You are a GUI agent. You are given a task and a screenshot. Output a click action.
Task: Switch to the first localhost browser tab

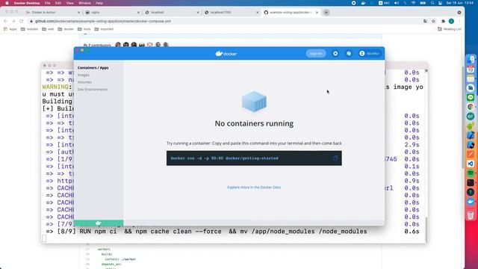tap(171, 13)
